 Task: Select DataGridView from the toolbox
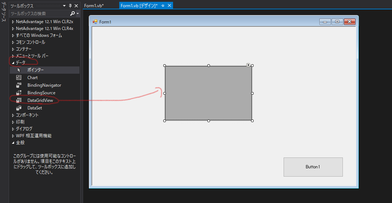pos(40,100)
